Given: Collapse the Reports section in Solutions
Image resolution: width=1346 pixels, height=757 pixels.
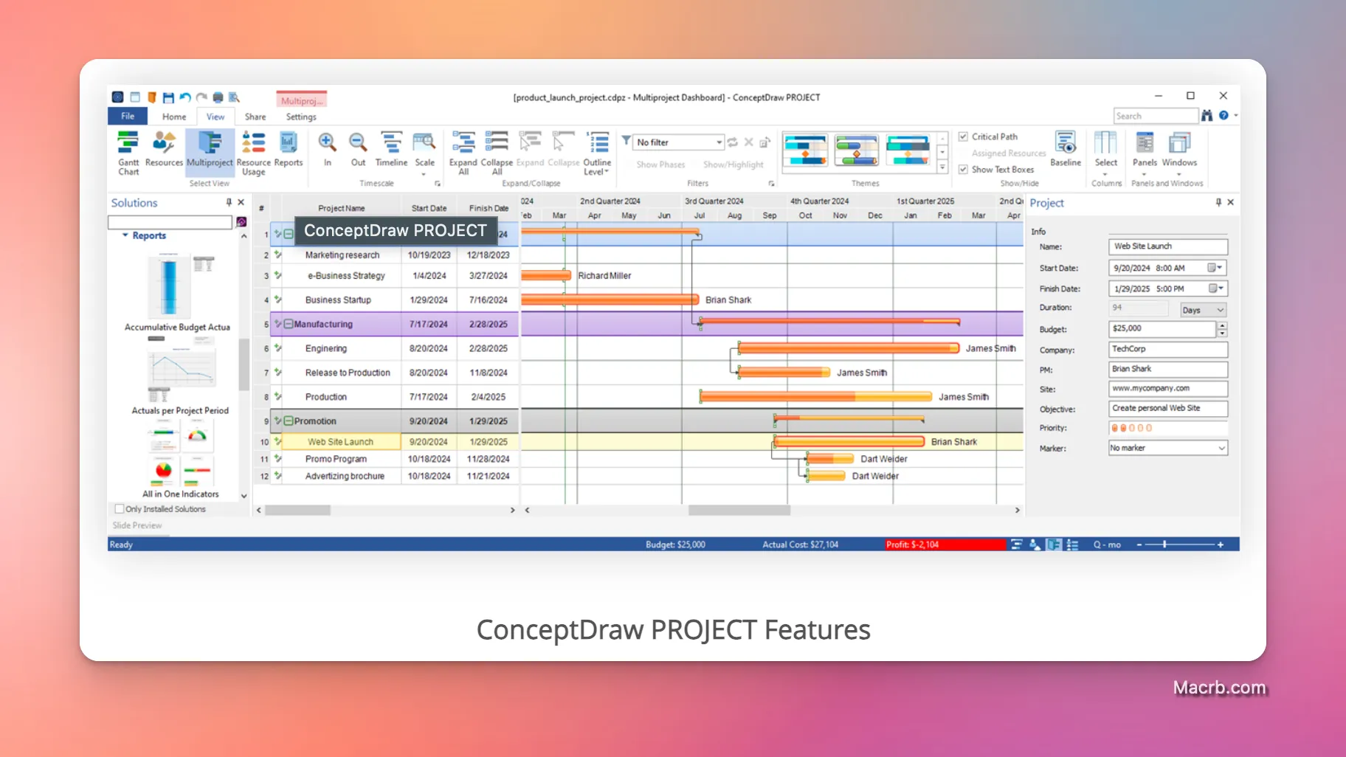Looking at the screenshot, I should click(x=125, y=235).
